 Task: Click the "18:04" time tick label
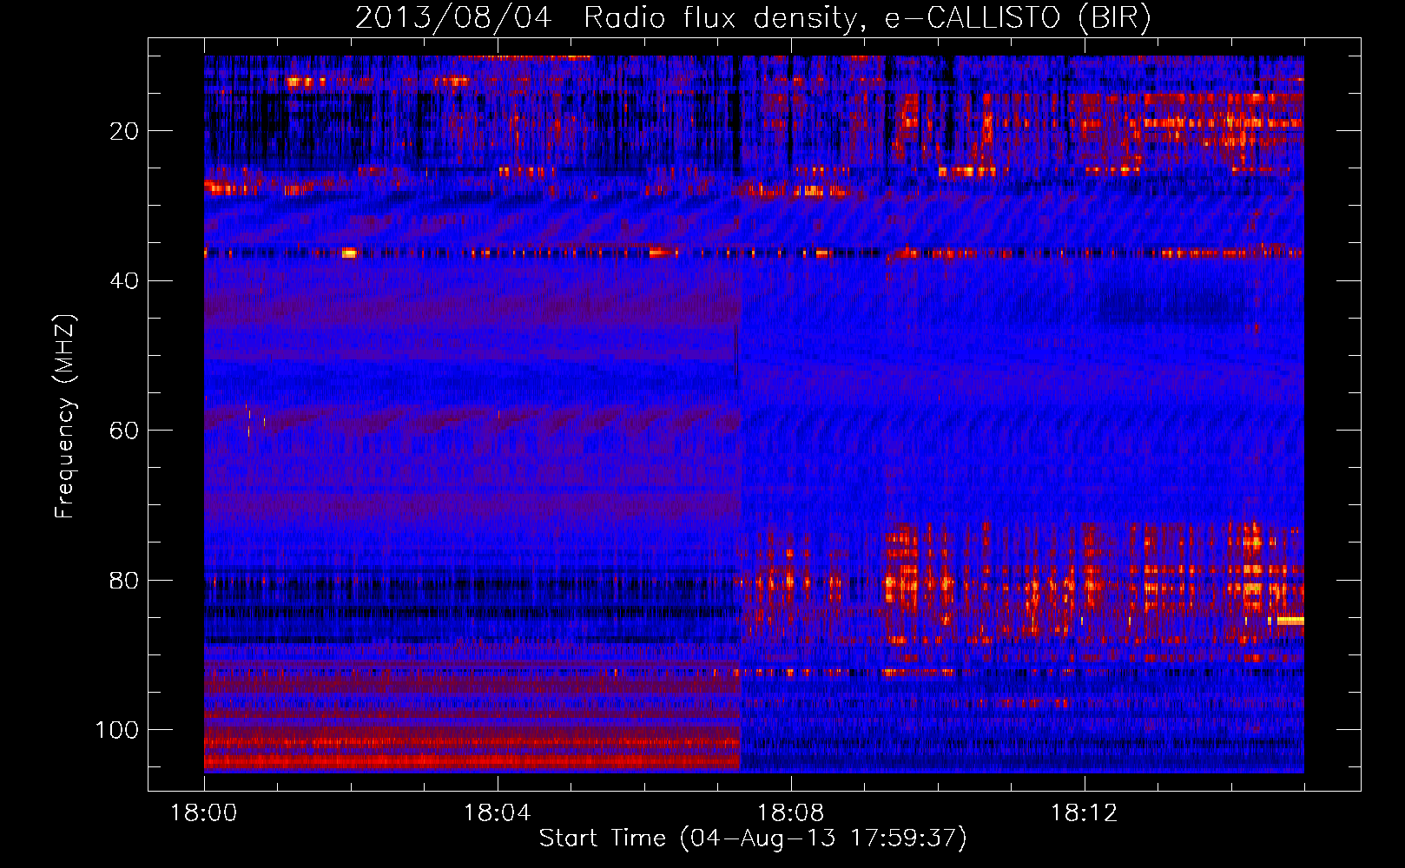coord(498,813)
